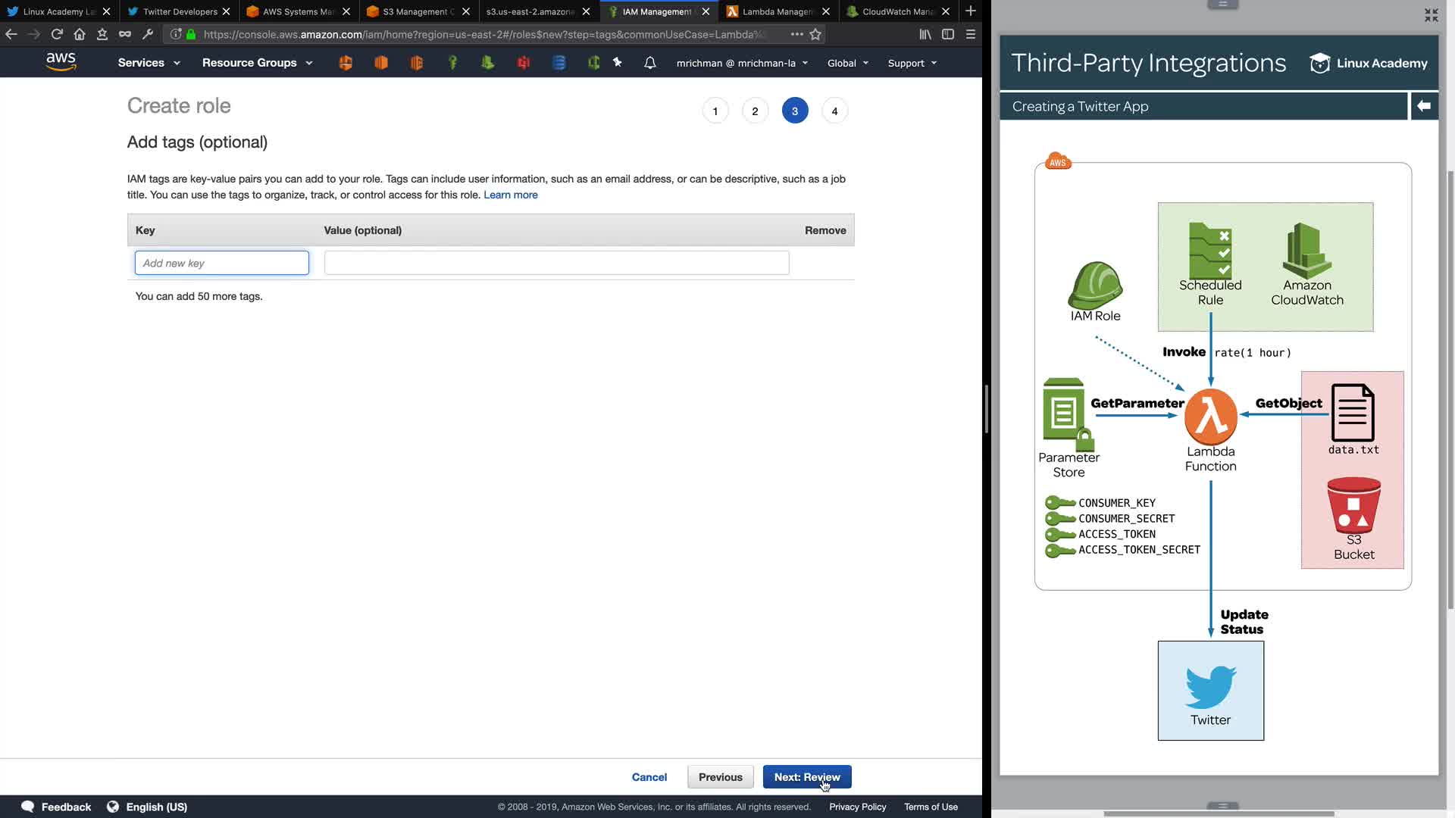
Task: Click the Add new key field
Action: [222, 263]
